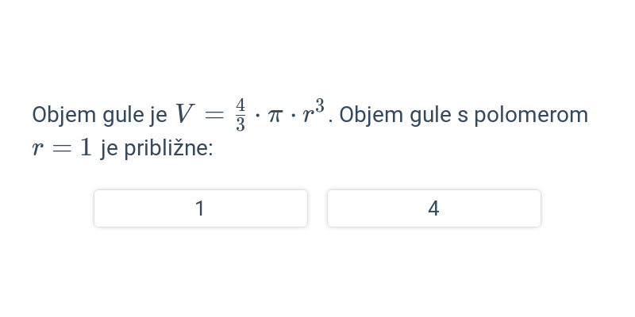Image resolution: width=635 pixels, height=317 pixels.
Task: Select answer option 1
Action: tap(201, 208)
